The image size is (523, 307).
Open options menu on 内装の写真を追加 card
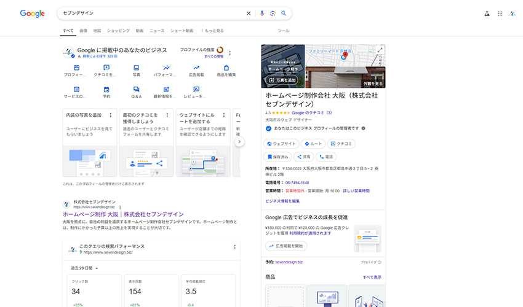(x=110, y=115)
